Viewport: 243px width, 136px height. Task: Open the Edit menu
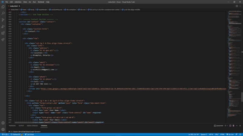(x=11, y=2)
